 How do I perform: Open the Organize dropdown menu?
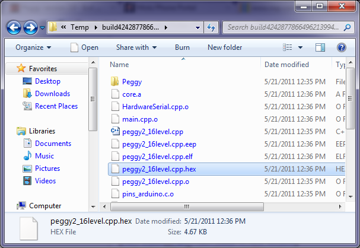tap(33, 47)
